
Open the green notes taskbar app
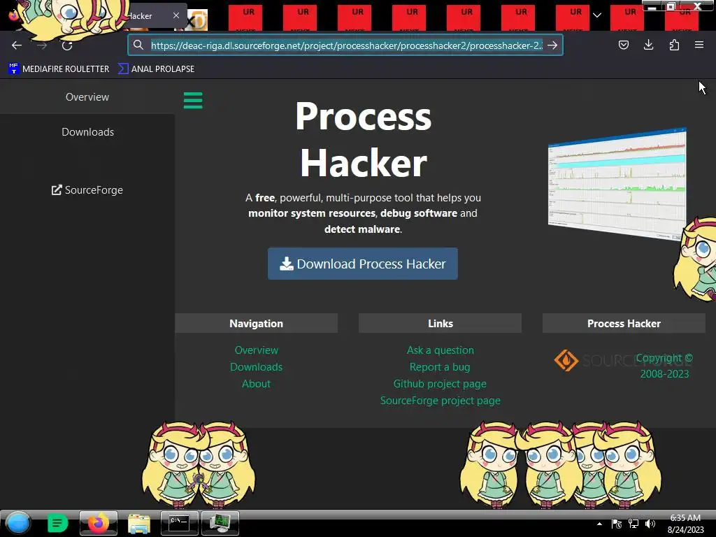tap(57, 523)
